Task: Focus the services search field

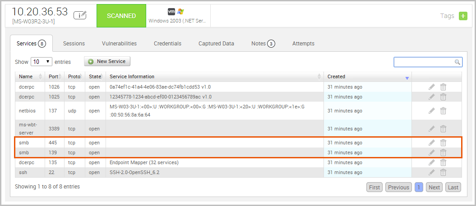Action: point(425,62)
